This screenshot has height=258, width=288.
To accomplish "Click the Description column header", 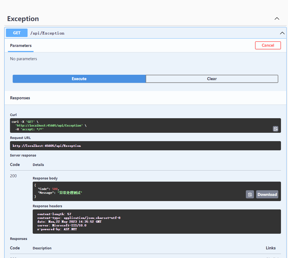I will pos(42,248).
